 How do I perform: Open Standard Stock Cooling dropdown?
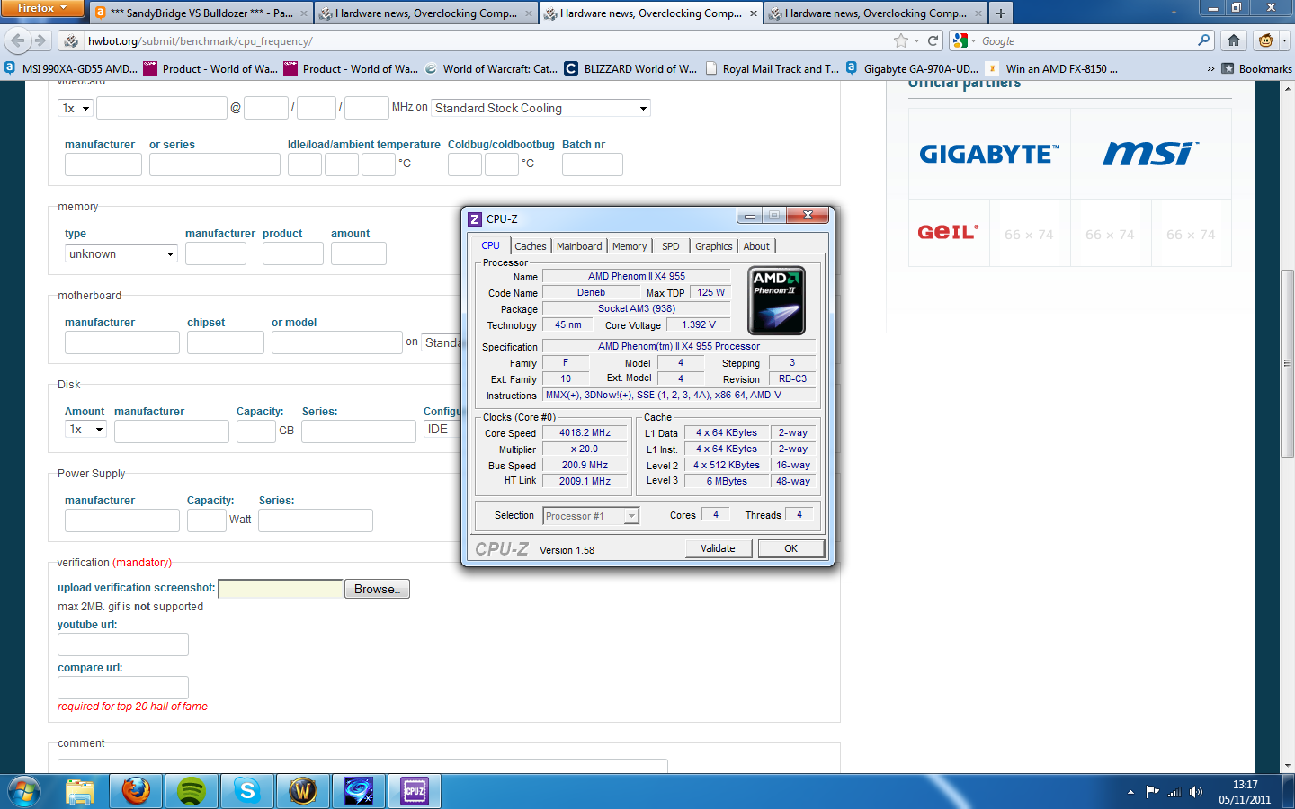coord(540,108)
